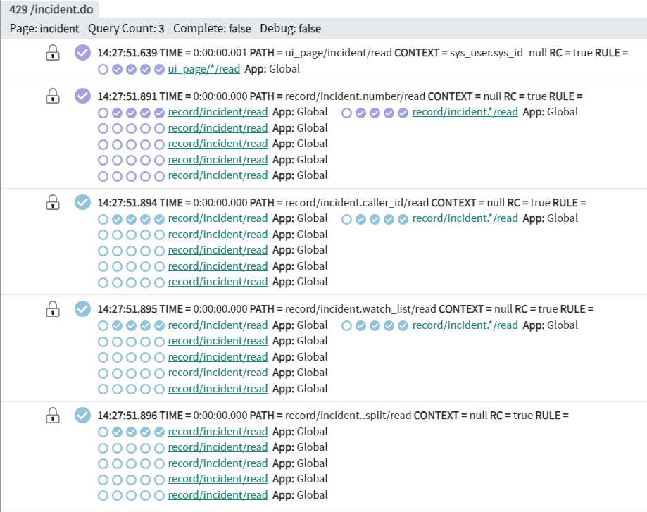Select the lock icon for incident.caller_id entry
Screen dimensions: 647x512
click(x=53, y=203)
